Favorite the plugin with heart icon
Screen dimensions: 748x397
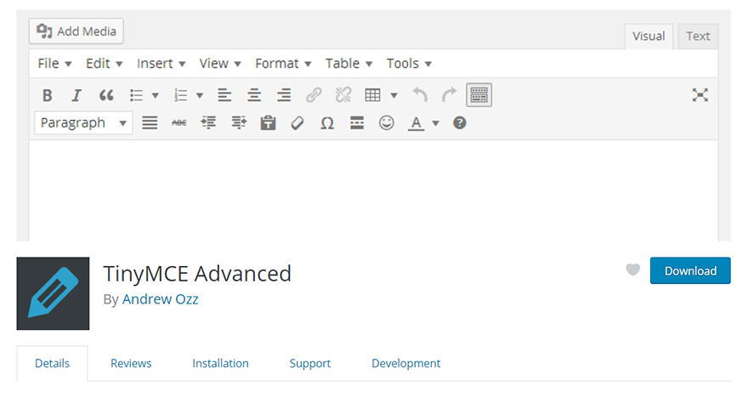click(x=632, y=270)
